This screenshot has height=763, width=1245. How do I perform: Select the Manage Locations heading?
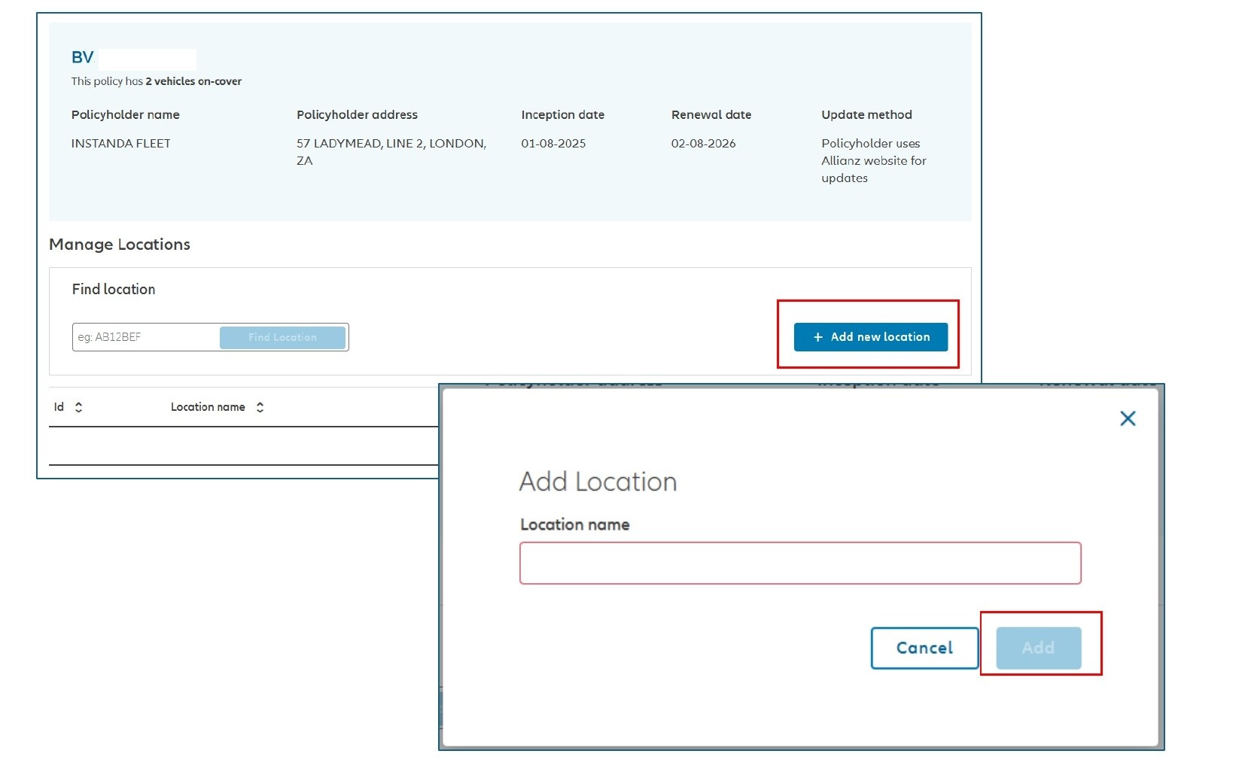(x=120, y=245)
